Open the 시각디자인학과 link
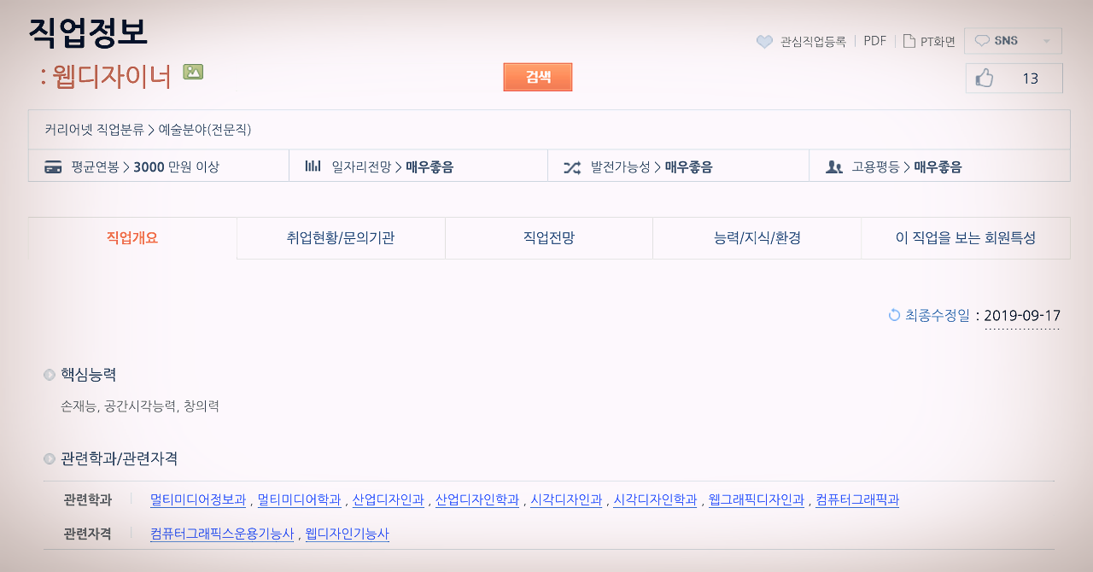Viewport: 1093px width, 572px height. coord(655,499)
